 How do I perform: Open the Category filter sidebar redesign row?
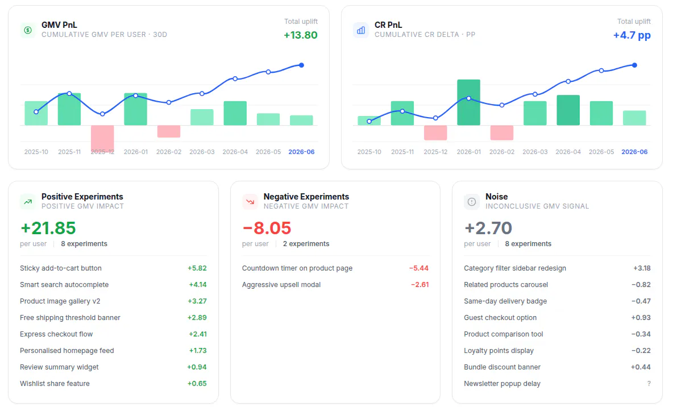tap(557, 268)
